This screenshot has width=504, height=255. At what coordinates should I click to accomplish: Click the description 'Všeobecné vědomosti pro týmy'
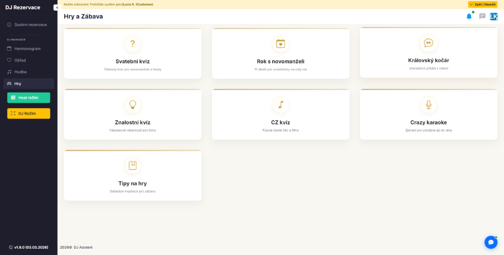pyautogui.click(x=132, y=130)
